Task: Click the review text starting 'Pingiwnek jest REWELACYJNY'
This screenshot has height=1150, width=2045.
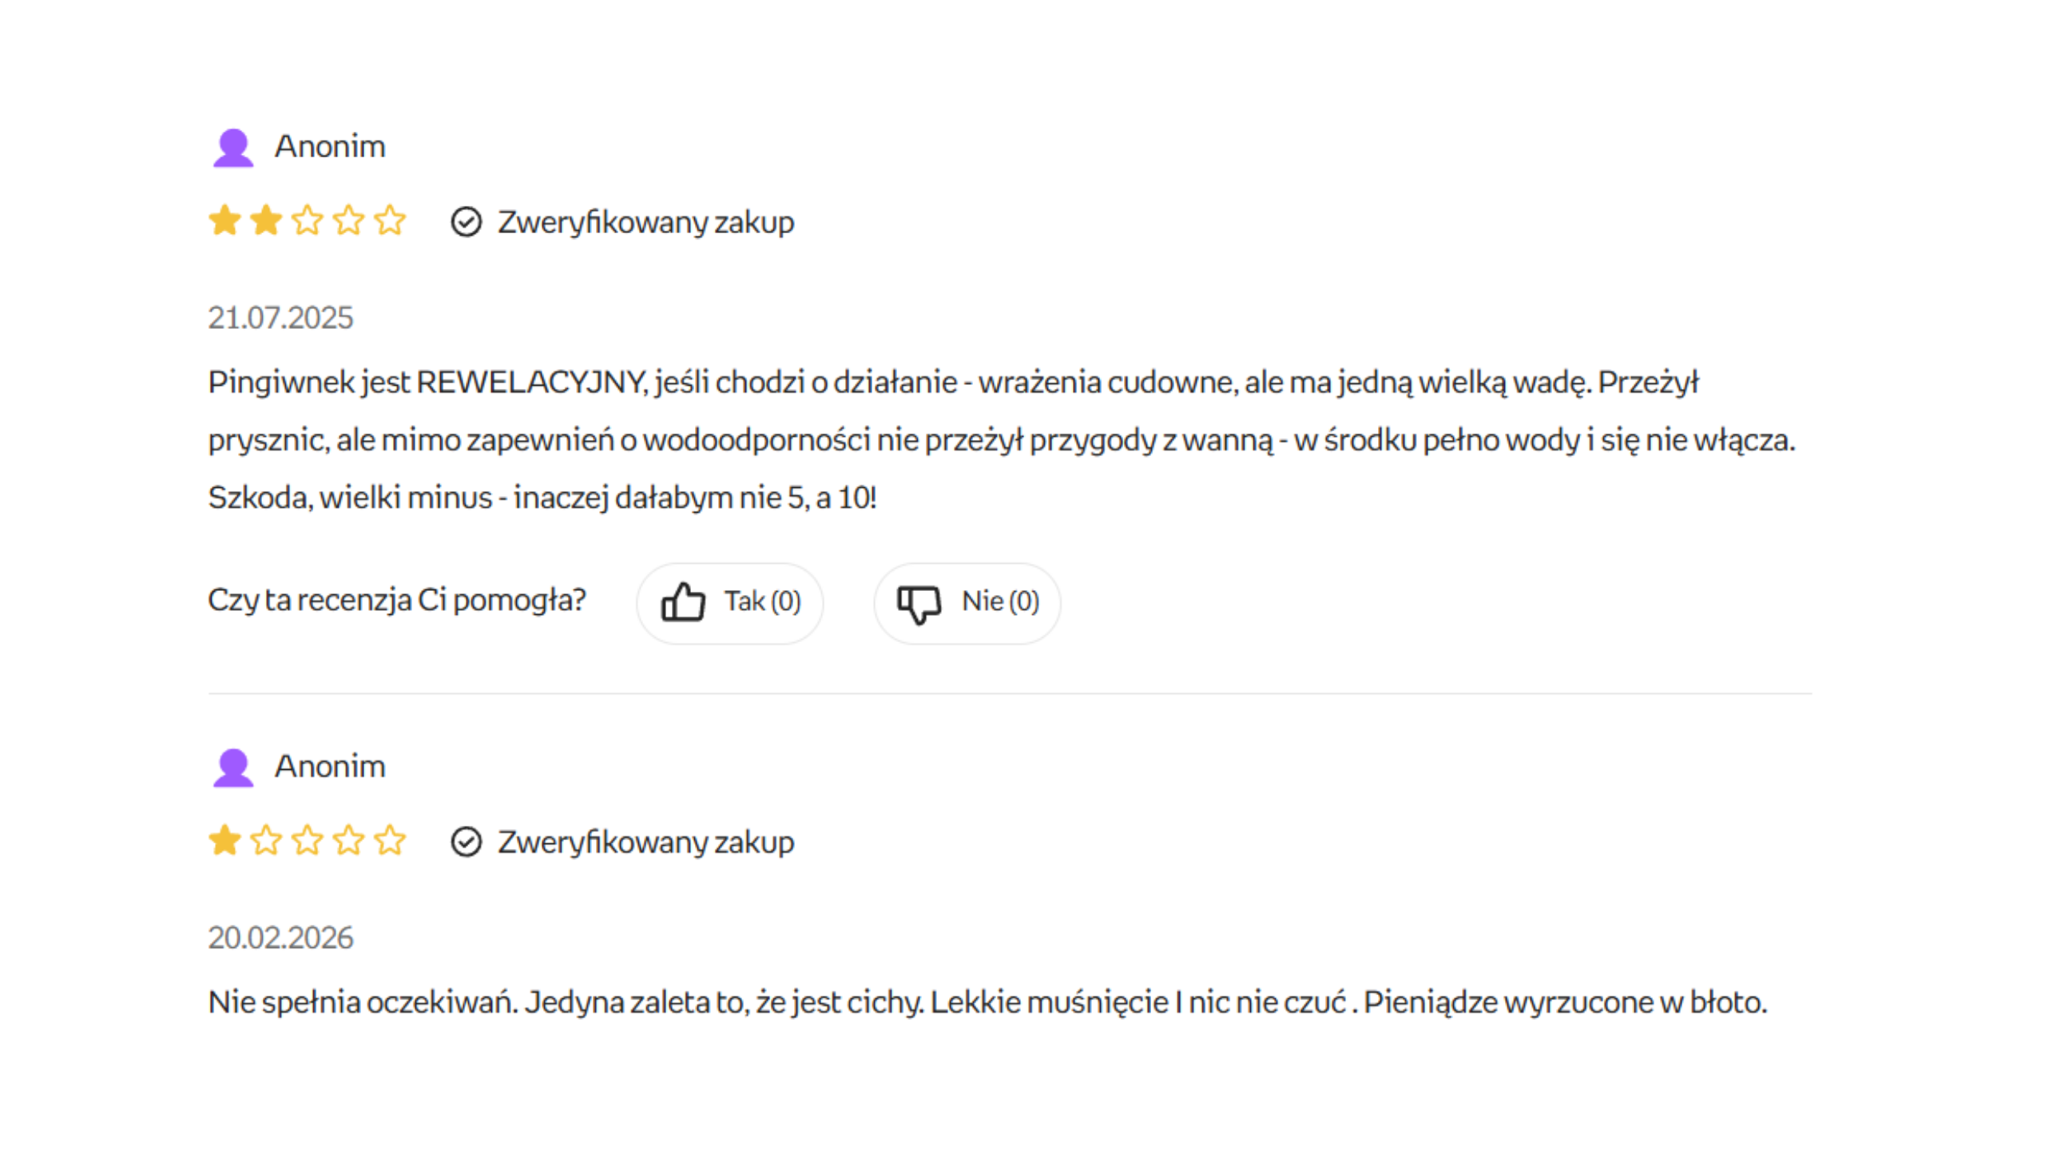Action: [x=1002, y=440]
